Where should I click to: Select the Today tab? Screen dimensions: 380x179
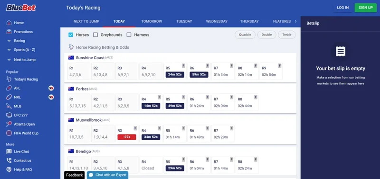click(119, 21)
